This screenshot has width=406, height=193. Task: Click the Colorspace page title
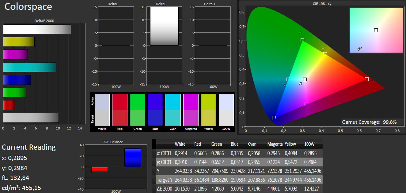[x=28, y=7]
